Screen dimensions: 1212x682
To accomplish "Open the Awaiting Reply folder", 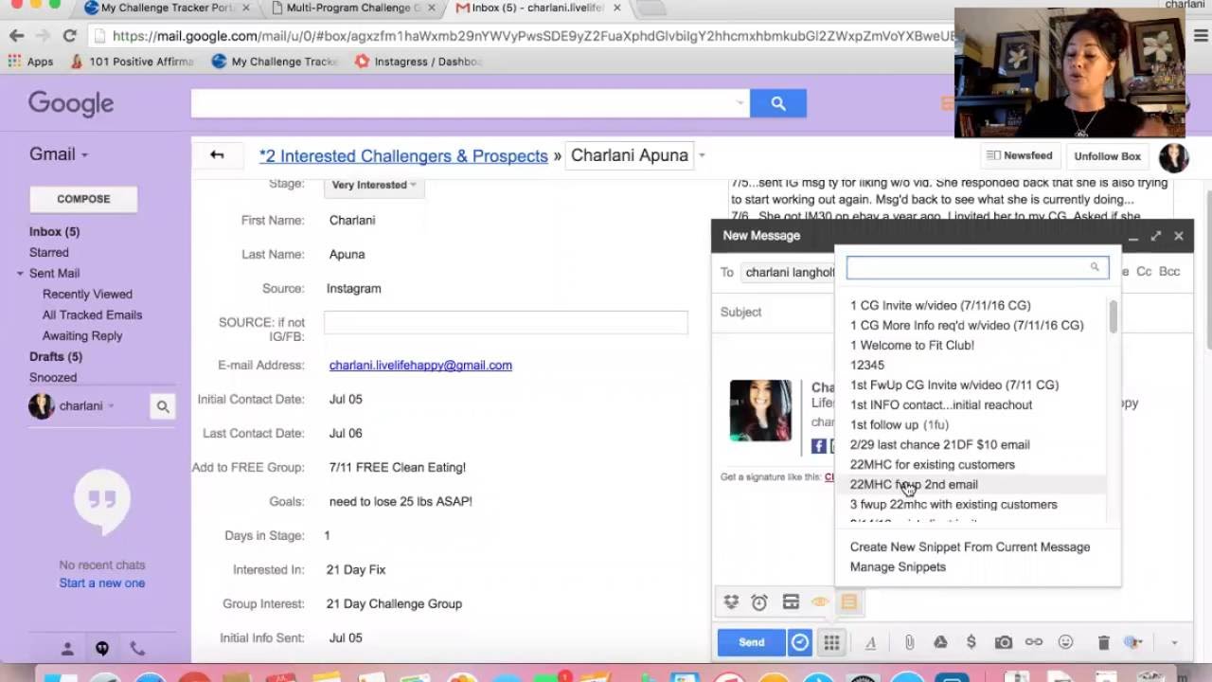I will click(x=82, y=336).
